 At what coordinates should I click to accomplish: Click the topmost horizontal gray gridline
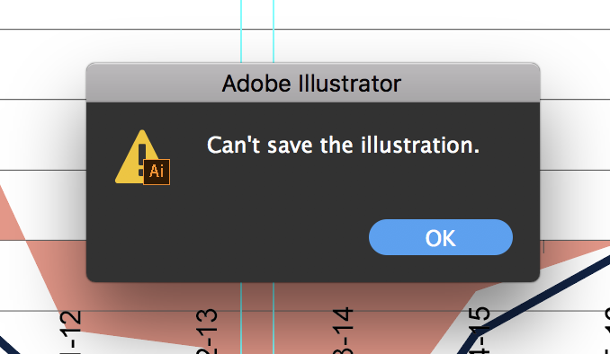[x=305, y=29]
